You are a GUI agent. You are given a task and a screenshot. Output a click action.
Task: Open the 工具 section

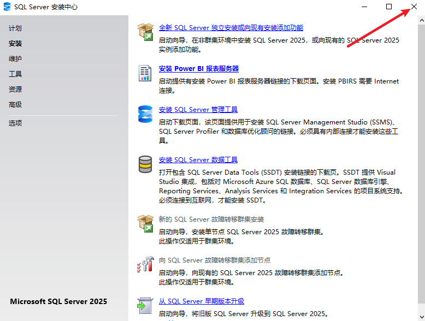pos(15,74)
